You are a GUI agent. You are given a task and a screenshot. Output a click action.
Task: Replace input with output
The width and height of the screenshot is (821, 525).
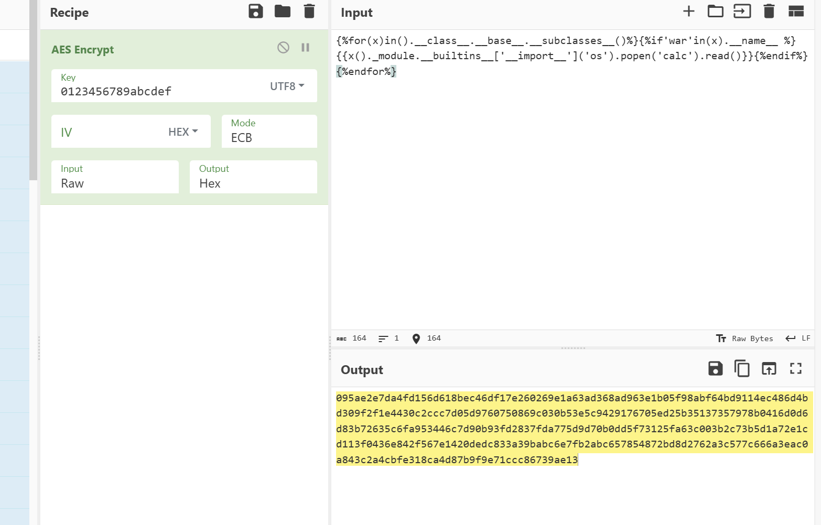tap(769, 368)
